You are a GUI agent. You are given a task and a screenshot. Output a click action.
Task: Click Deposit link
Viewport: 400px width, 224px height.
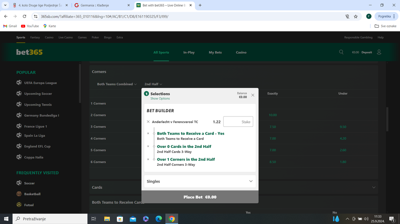click(x=366, y=52)
